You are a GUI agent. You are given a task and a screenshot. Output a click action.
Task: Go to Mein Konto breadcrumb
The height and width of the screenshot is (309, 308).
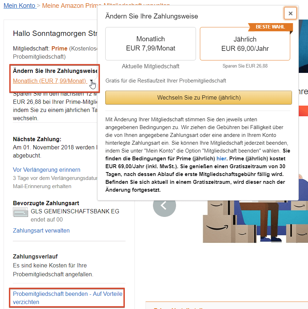19,6
